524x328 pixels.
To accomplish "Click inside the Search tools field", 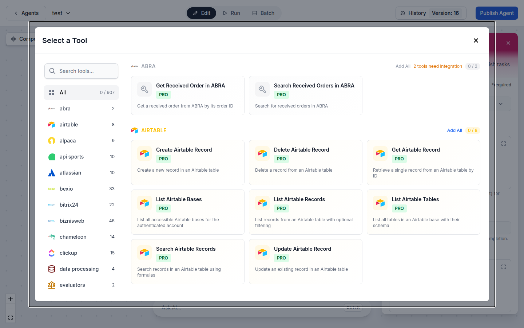I will point(81,71).
